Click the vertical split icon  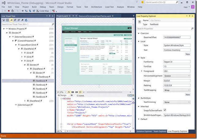coord(128,96)
